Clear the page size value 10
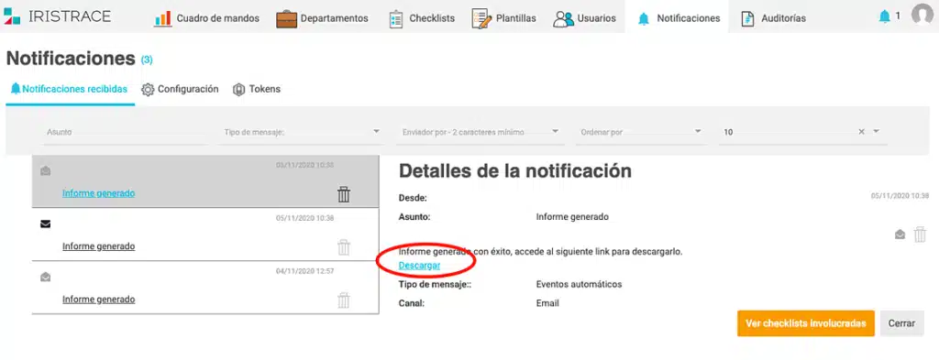This screenshot has height=360, width=939. (861, 132)
